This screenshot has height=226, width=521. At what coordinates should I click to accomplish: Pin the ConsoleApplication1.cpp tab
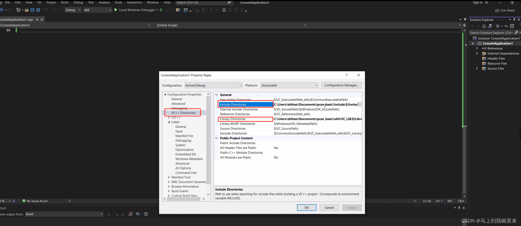(x=37, y=20)
